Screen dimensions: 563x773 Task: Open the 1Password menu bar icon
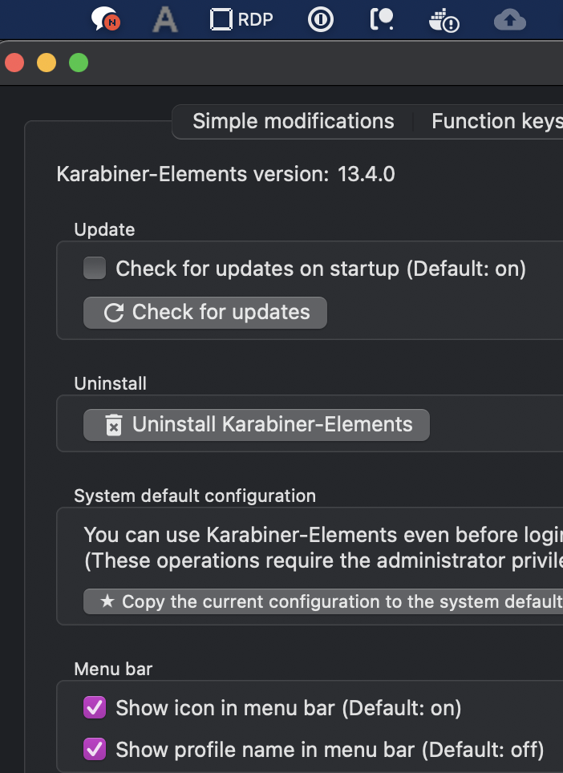tap(321, 20)
